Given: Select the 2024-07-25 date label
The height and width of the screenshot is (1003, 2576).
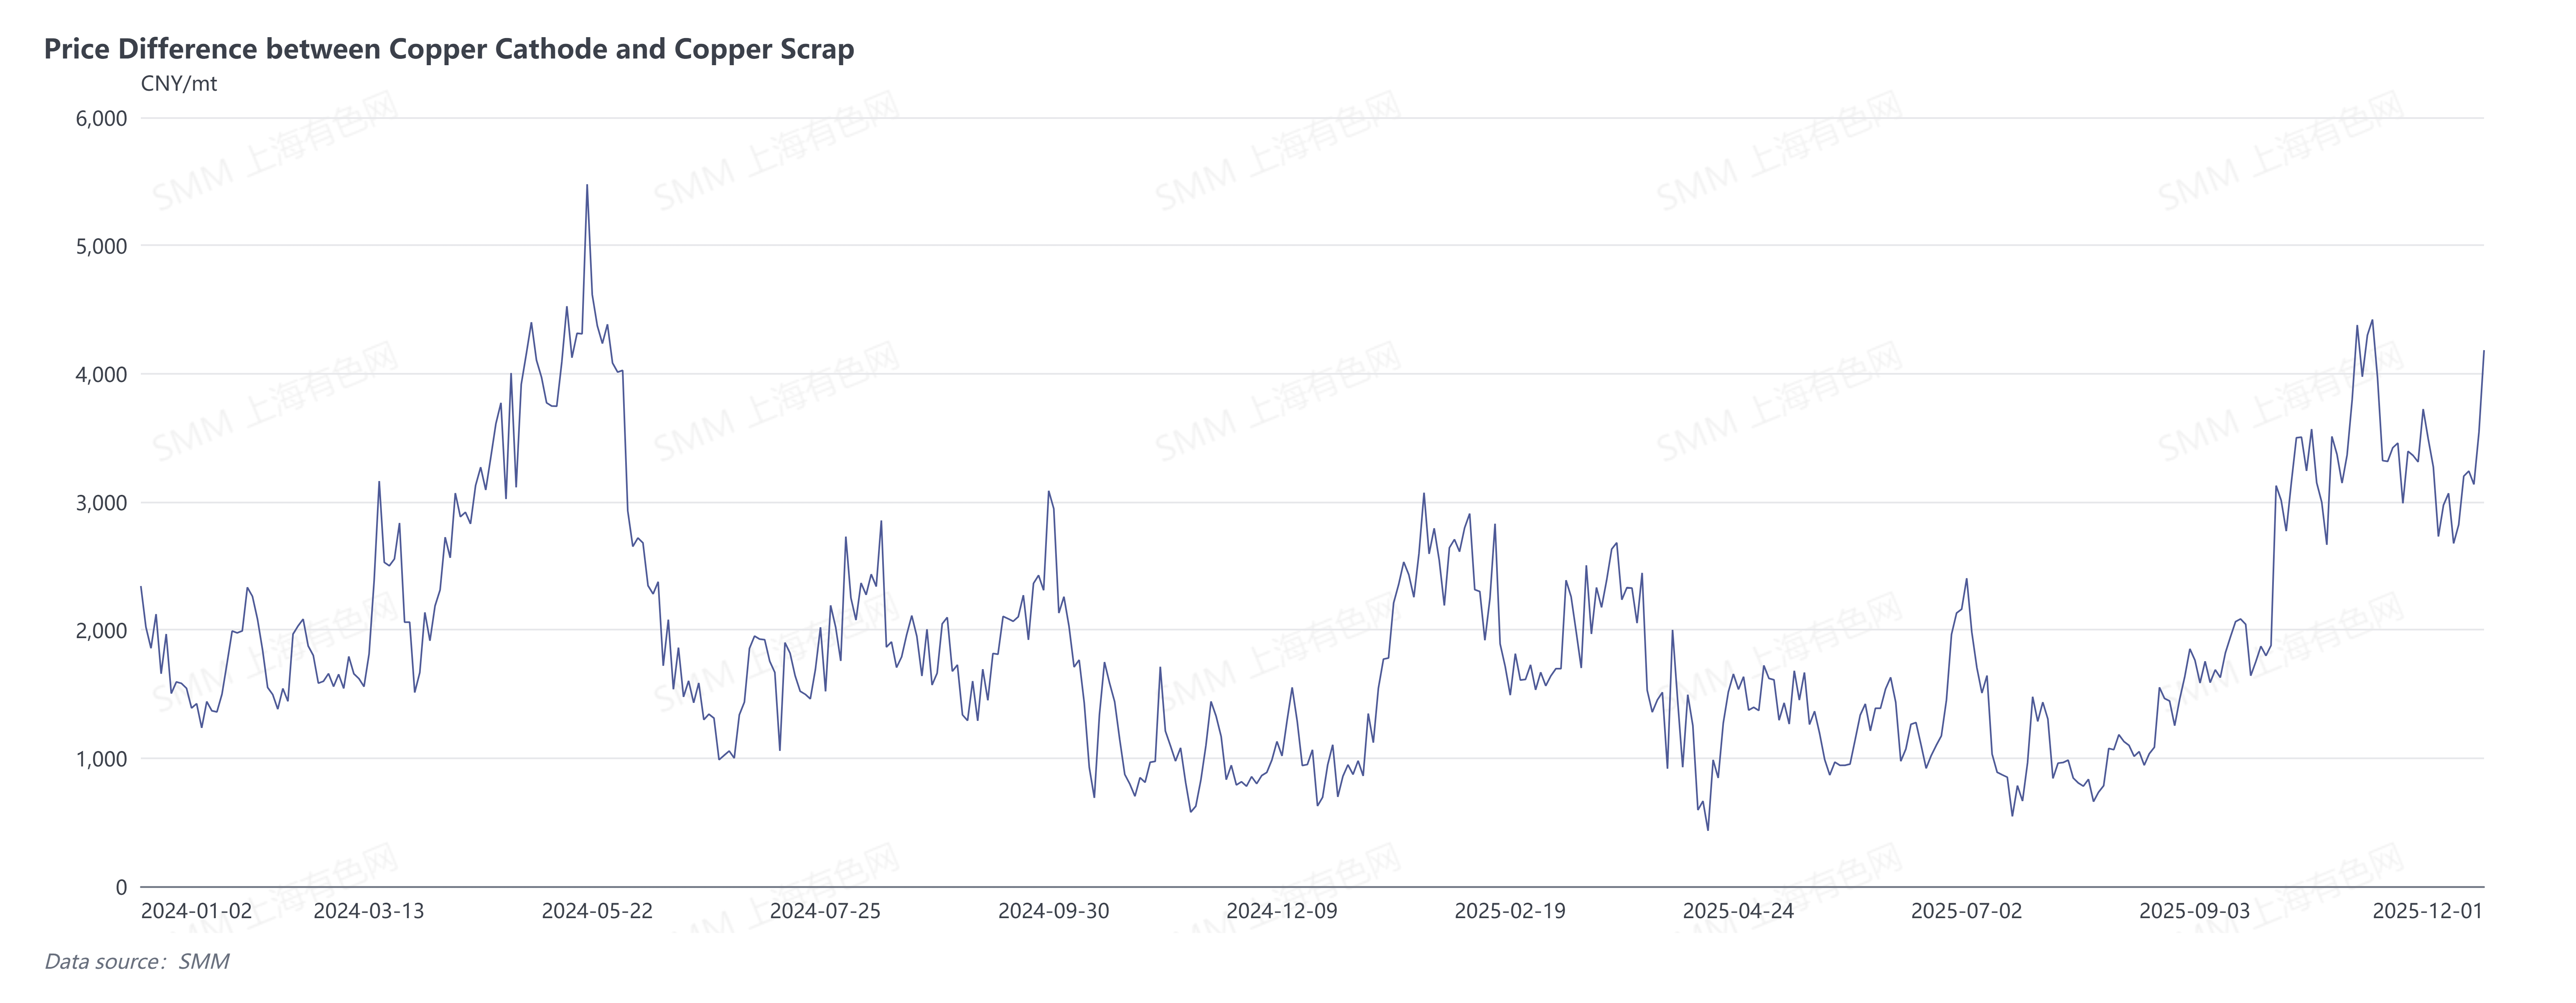Looking at the screenshot, I should click(825, 911).
